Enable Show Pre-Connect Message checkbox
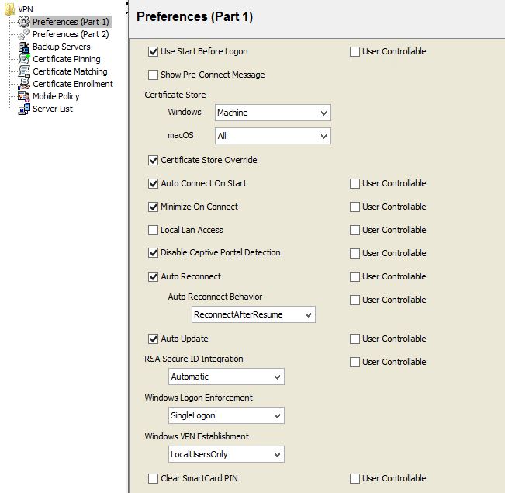 click(153, 75)
